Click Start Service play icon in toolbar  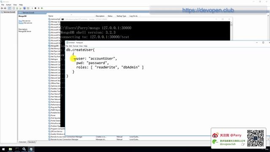coord(32,8)
